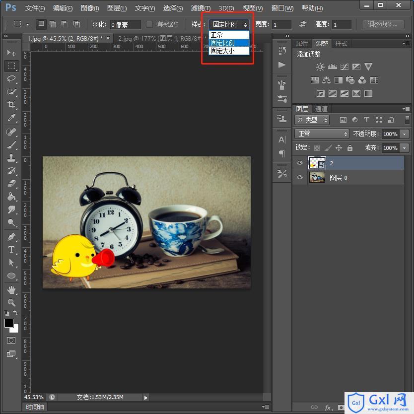
Task: Click the background white color swatch
Action: [15, 329]
